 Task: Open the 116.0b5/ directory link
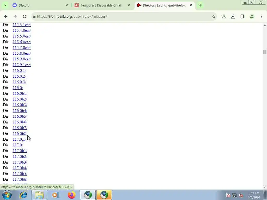pos(20,116)
